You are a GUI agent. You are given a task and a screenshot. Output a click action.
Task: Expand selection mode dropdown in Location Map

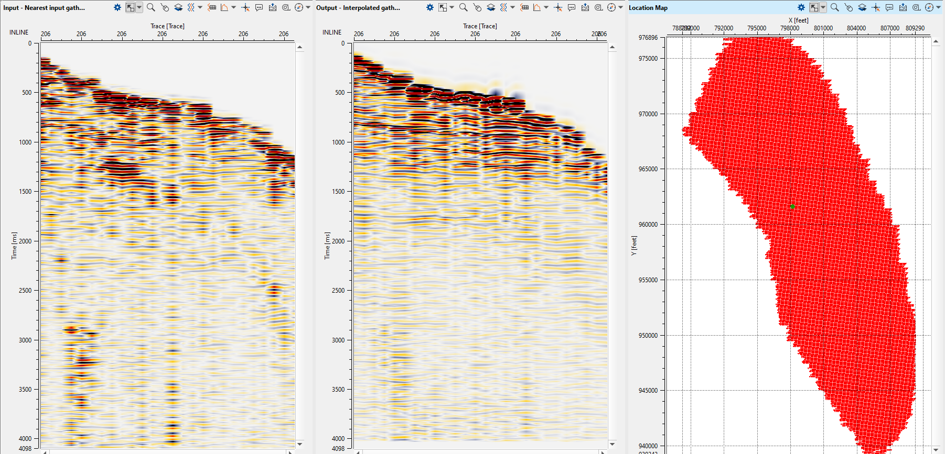(823, 7)
